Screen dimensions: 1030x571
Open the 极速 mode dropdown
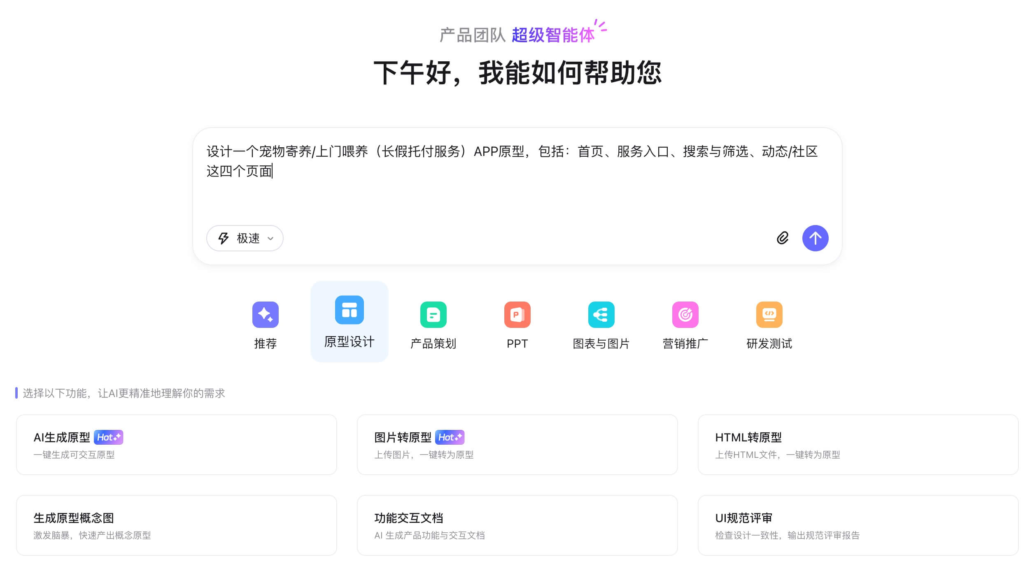pyautogui.click(x=245, y=238)
